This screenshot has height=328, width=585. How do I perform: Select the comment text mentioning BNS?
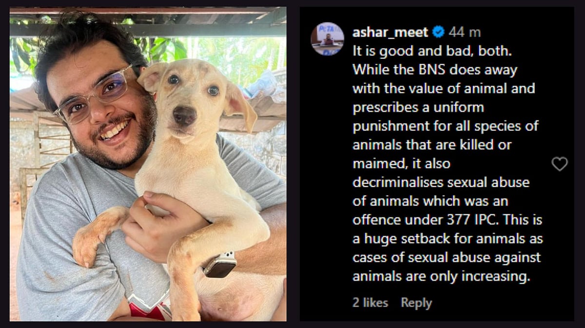(429, 69)
